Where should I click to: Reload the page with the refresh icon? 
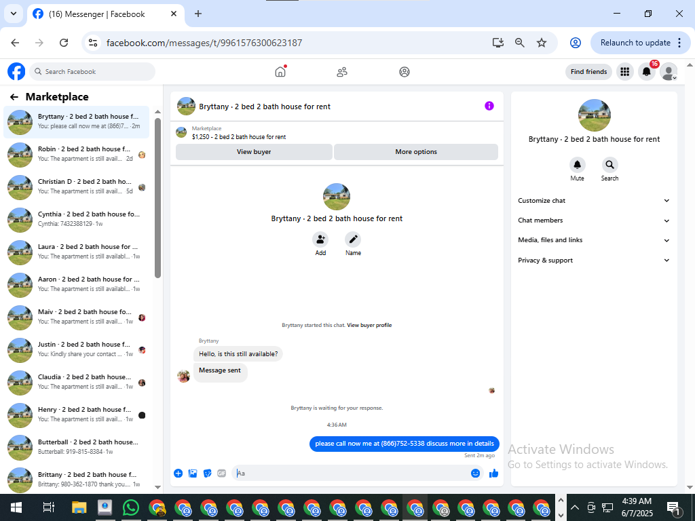click(64, 43)
